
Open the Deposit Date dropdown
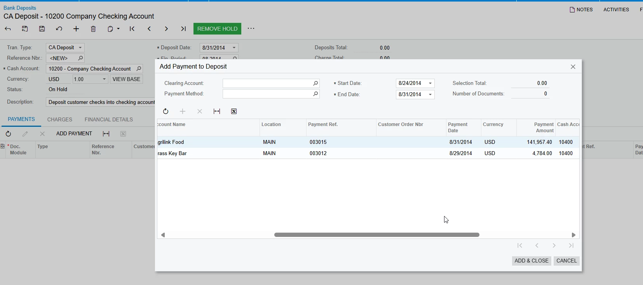[234, 48]
